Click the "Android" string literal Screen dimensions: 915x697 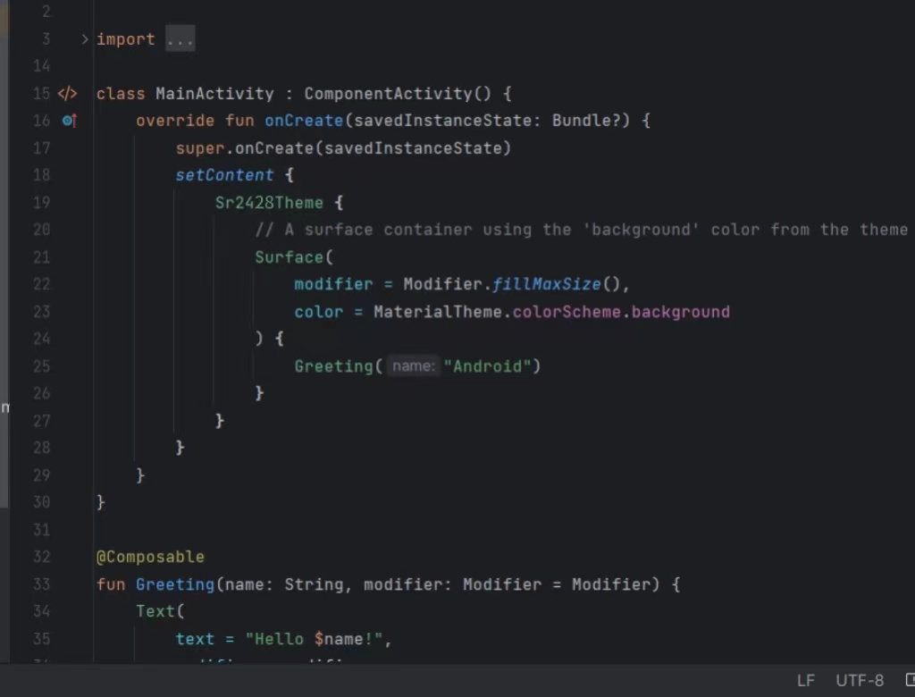487,366
